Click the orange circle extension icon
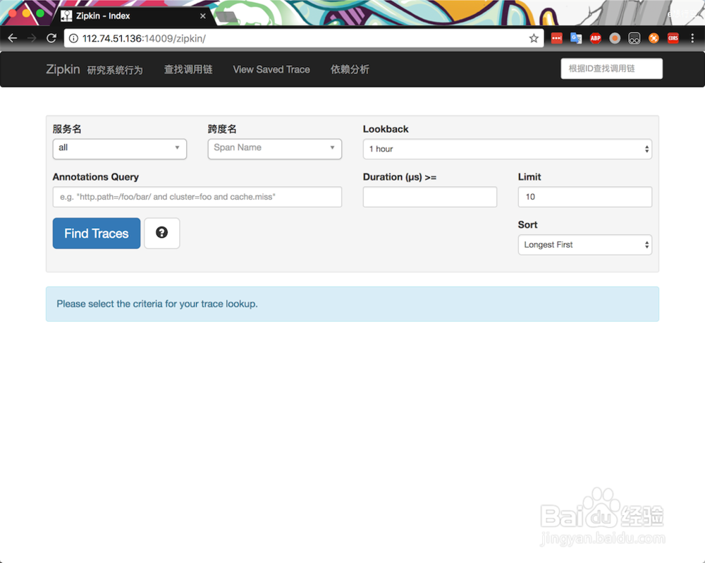Screen dimensions: 705x563 click(x=615, y=38)
